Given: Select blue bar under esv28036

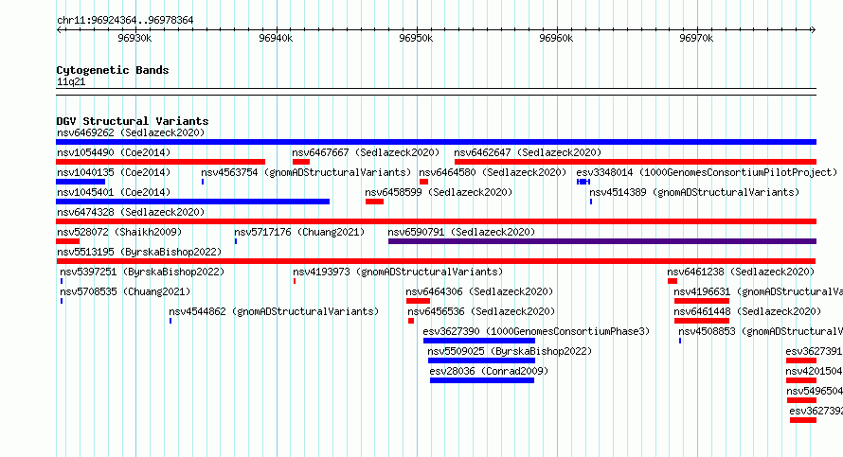Looking at the screenshot, I should pos(482,380).
